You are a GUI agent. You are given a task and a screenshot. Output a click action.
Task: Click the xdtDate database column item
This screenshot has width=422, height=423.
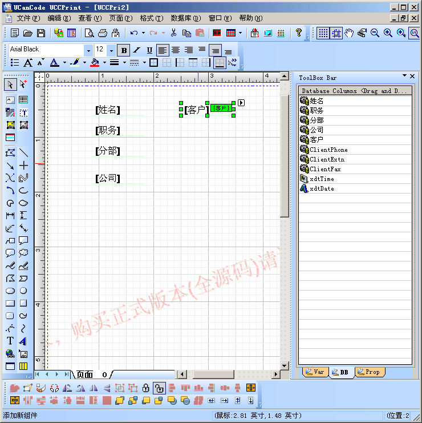(322, 188)
